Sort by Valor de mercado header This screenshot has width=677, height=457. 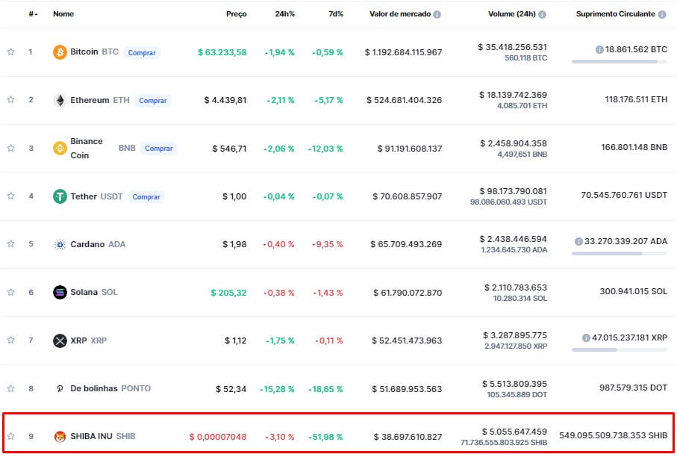[x=400, y=14]
